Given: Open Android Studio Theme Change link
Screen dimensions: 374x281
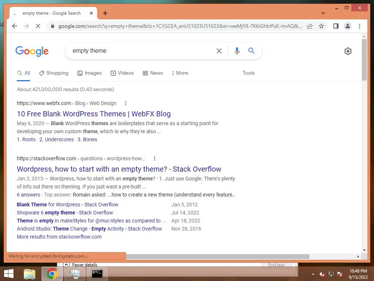Looking at the screenshot, I should point(89,229).
